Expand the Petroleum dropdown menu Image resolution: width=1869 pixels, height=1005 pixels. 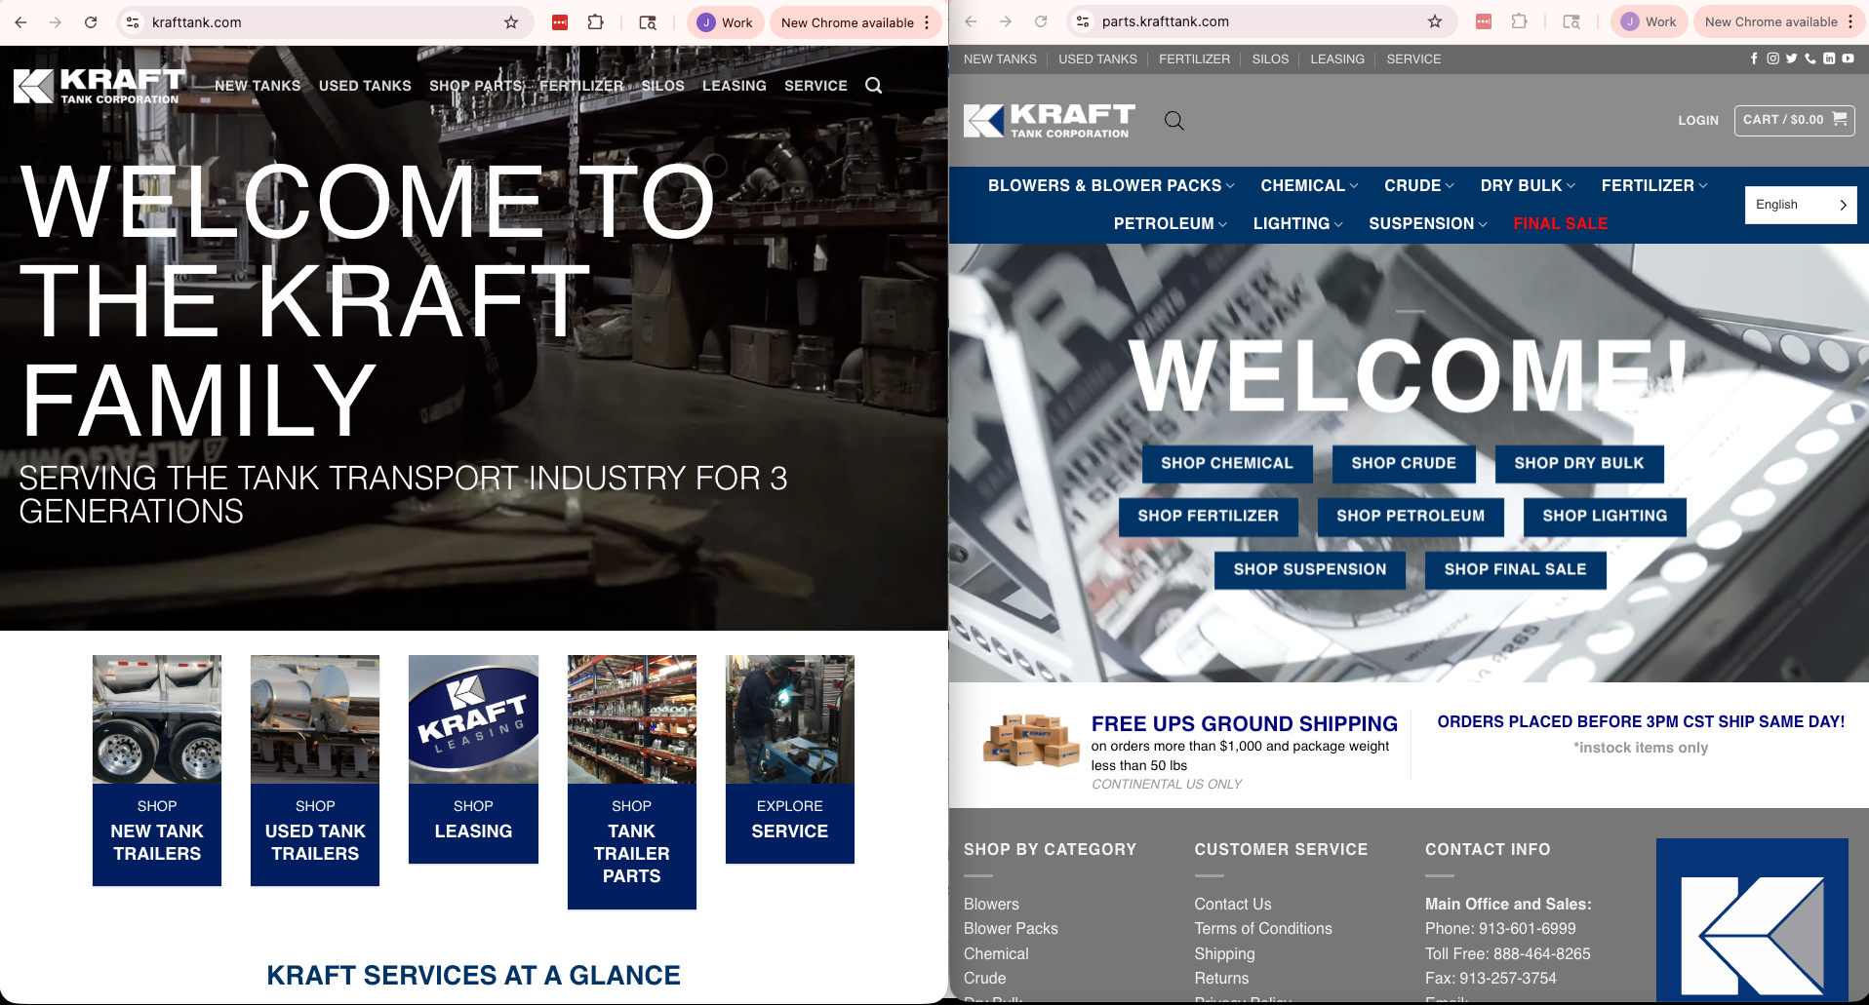click(x=1171, y=223)
